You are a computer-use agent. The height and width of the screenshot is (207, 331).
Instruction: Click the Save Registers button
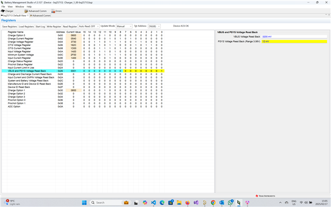pyautogui.click(x=9, y=26)
